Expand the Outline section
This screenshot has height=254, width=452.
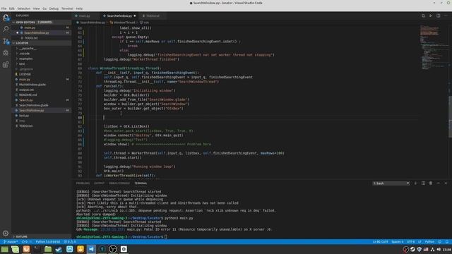[x=41, y=236]
